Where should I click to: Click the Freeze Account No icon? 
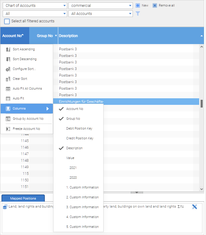8,129
